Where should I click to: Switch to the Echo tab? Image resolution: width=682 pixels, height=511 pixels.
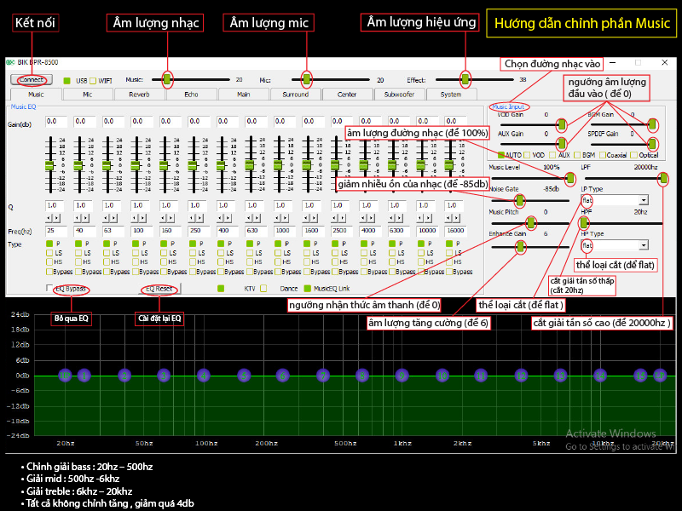click(x=191, y=95)
